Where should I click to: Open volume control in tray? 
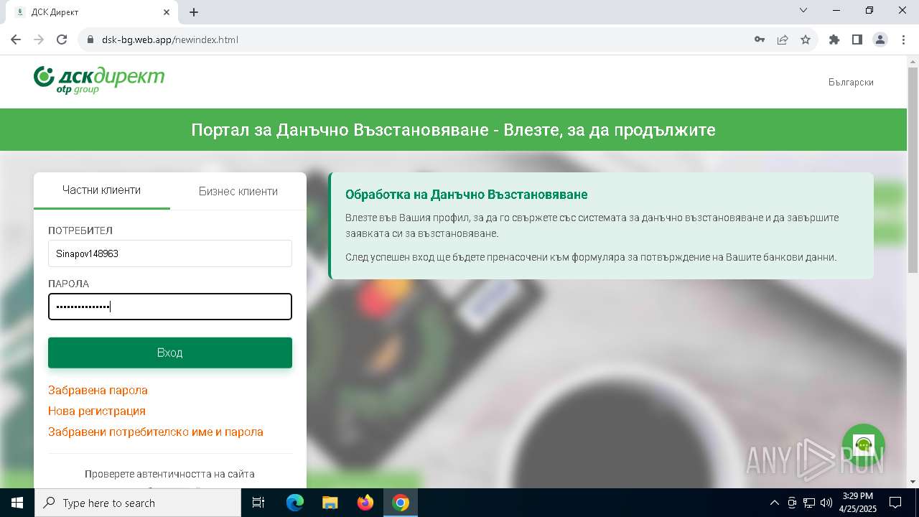point(826,503)
